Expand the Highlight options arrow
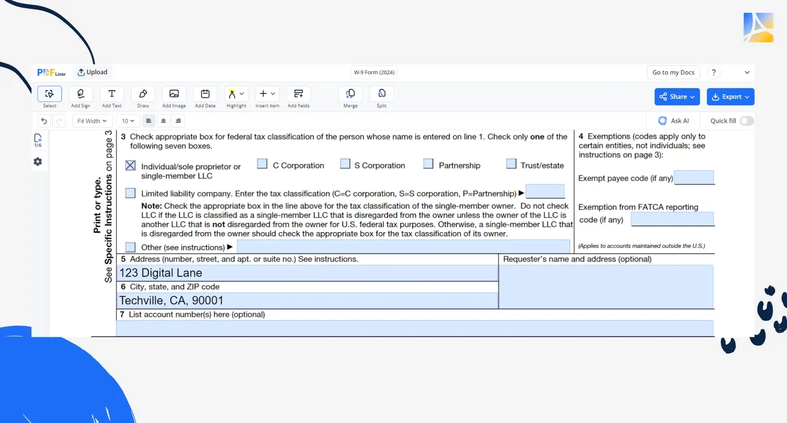 [242, 93]
